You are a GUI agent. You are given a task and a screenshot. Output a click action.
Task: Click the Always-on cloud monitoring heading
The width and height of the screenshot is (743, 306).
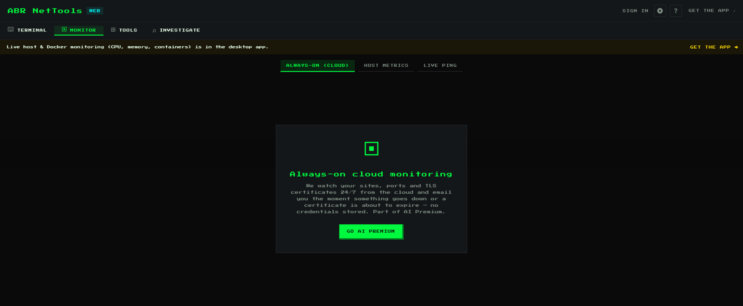click(371, 174)
